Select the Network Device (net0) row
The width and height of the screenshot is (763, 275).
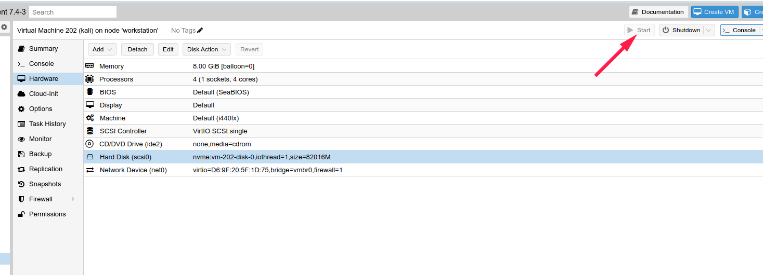point(133,170)
